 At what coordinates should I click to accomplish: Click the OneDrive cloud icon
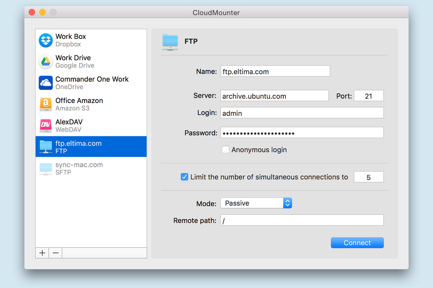tap(45, 83)
